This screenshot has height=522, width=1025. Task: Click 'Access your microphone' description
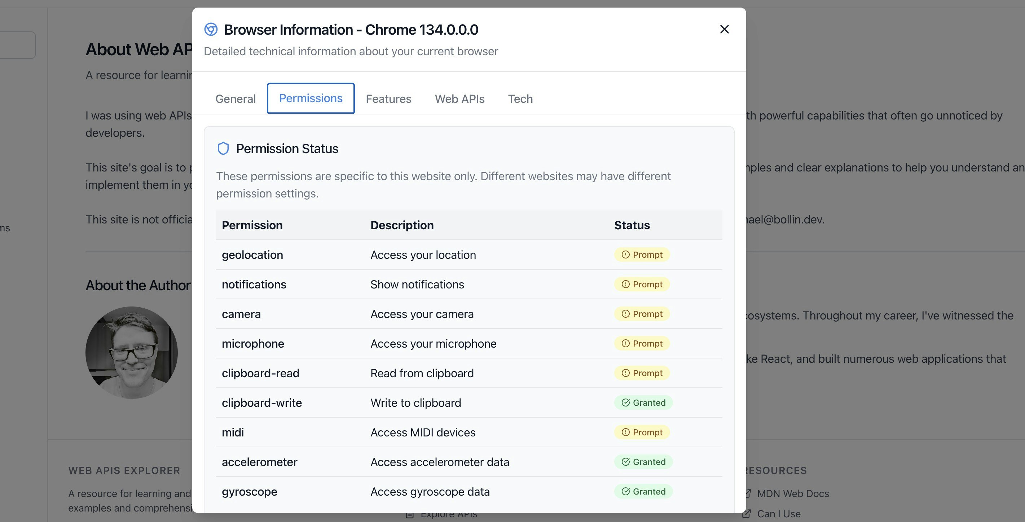pyautogui.click(x=433, y=344)
